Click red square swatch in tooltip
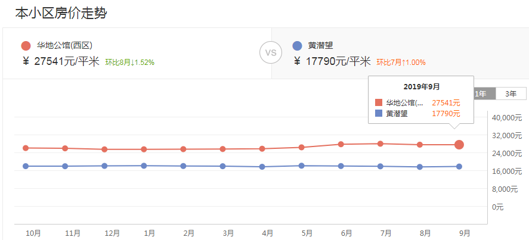Viewport: 529px width, 240px height. pyautogui.click(x=379, y=102)
